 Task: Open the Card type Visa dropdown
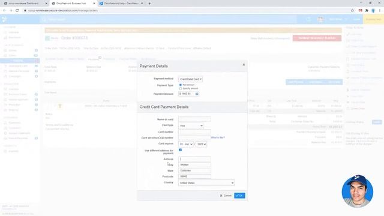[x=191, y=125]
